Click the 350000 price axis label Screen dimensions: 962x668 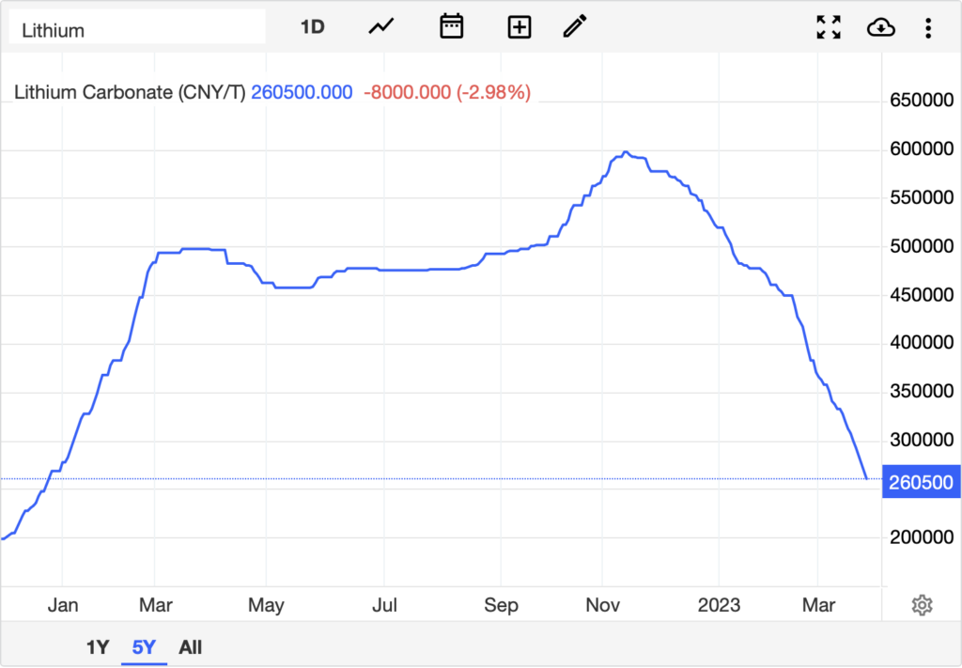tap(922, 392)
